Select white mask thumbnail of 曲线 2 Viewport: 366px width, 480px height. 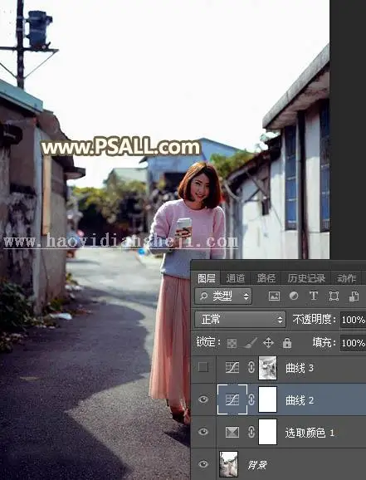pyautogui.click(x=268, y=399)
